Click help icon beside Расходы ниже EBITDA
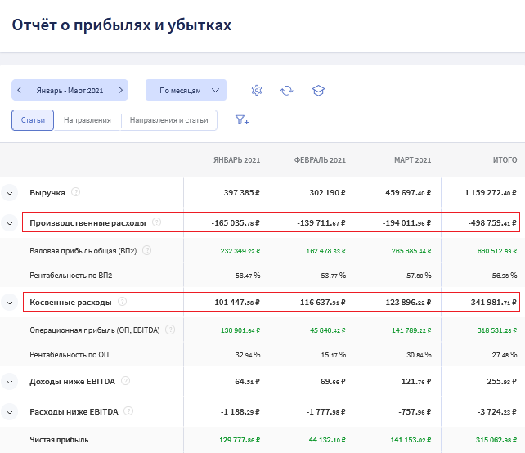525x453 pixels. (x=128, y=410)
